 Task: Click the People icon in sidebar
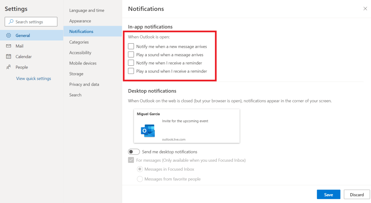9,67
